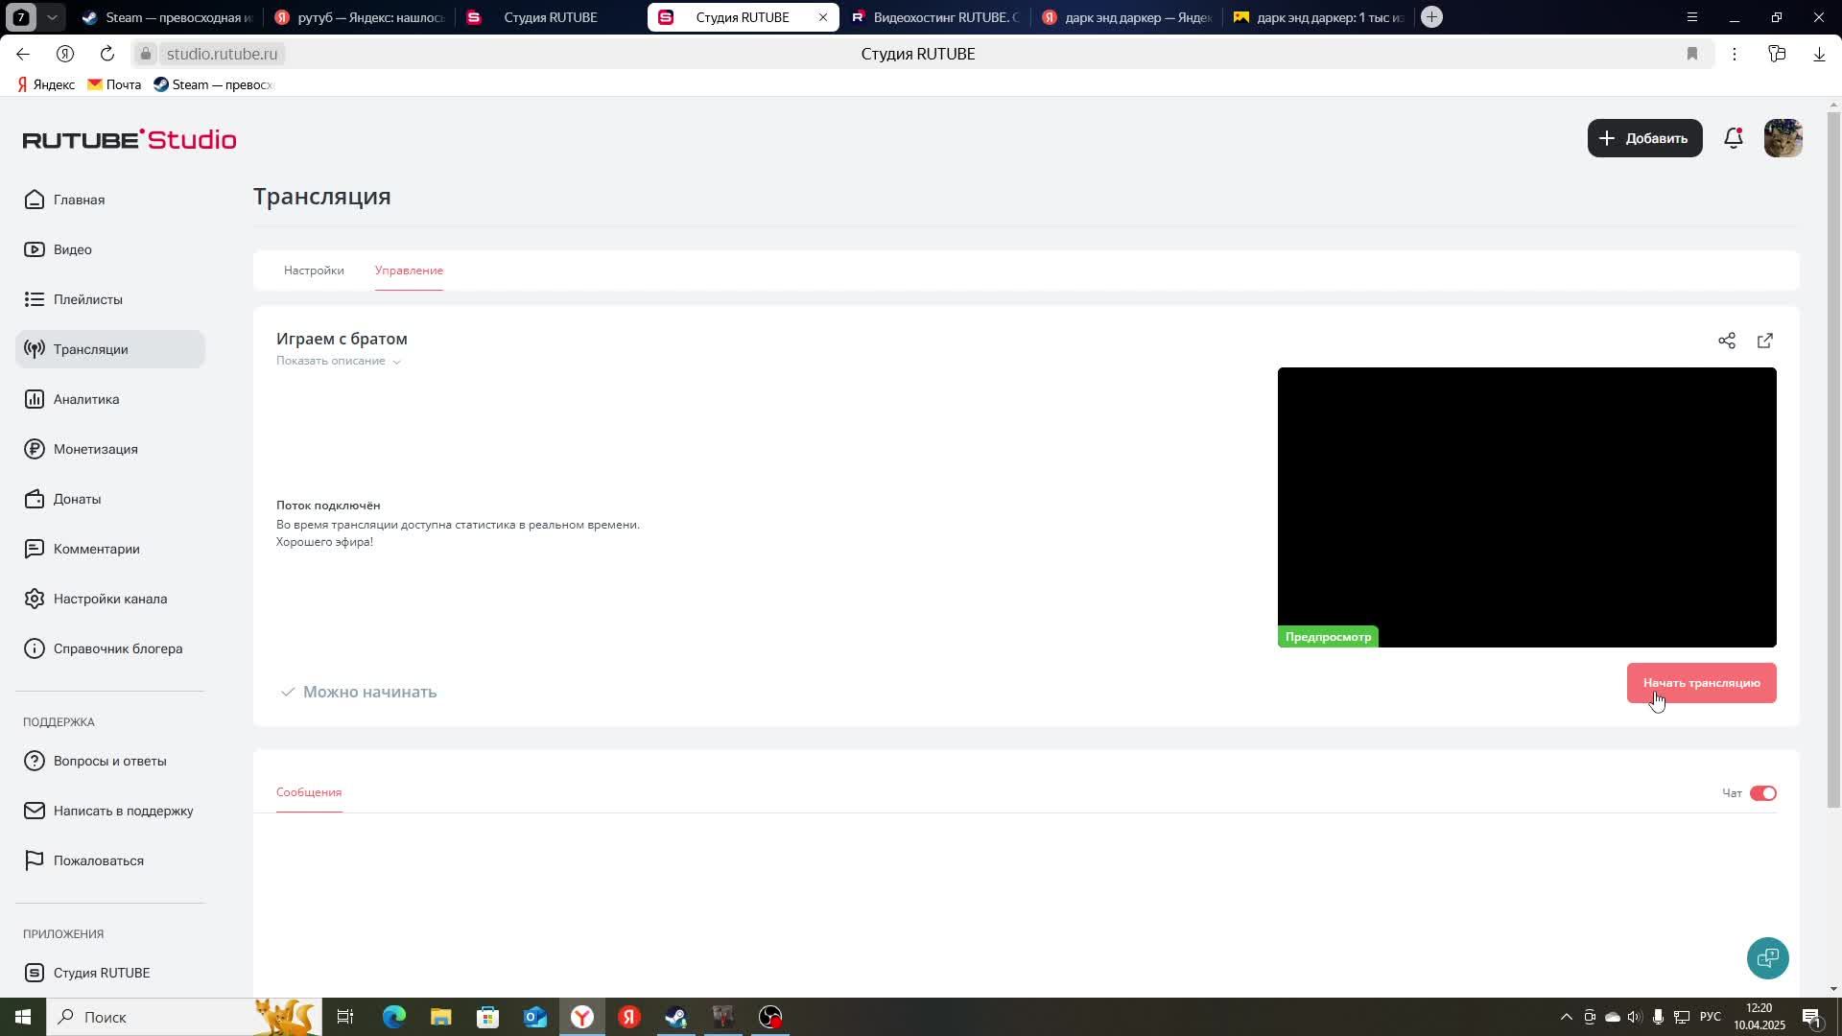Image resolution: width=1842 pixels, height=1036 pixels.
Task: Launch the OBS Studio taskbar icon
Action: point(770,1017)
